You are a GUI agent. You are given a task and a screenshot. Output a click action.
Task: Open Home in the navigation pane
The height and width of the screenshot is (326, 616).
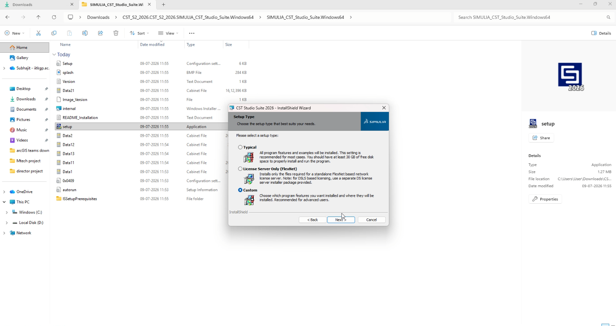[x=25, y=47]
